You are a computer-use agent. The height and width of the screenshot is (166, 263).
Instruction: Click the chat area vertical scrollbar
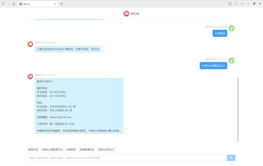click(238, 109)
